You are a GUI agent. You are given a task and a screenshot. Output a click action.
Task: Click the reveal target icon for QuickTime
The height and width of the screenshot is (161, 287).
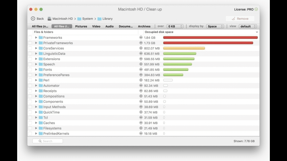coord(141,112)
